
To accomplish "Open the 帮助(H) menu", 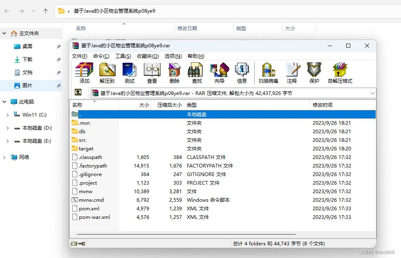I will (196, 56).
